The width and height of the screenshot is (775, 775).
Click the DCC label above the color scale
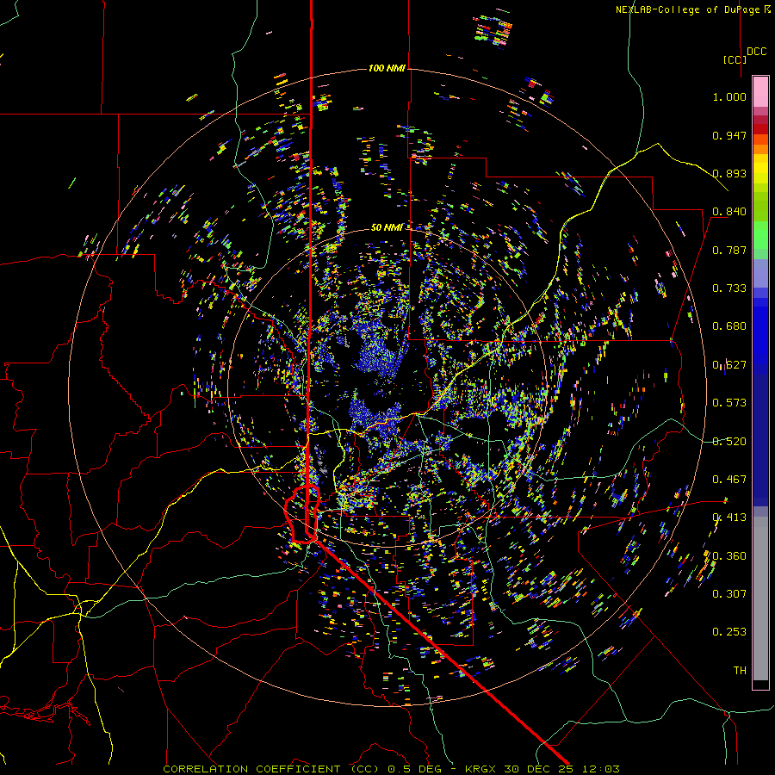(x=756, y=52)
